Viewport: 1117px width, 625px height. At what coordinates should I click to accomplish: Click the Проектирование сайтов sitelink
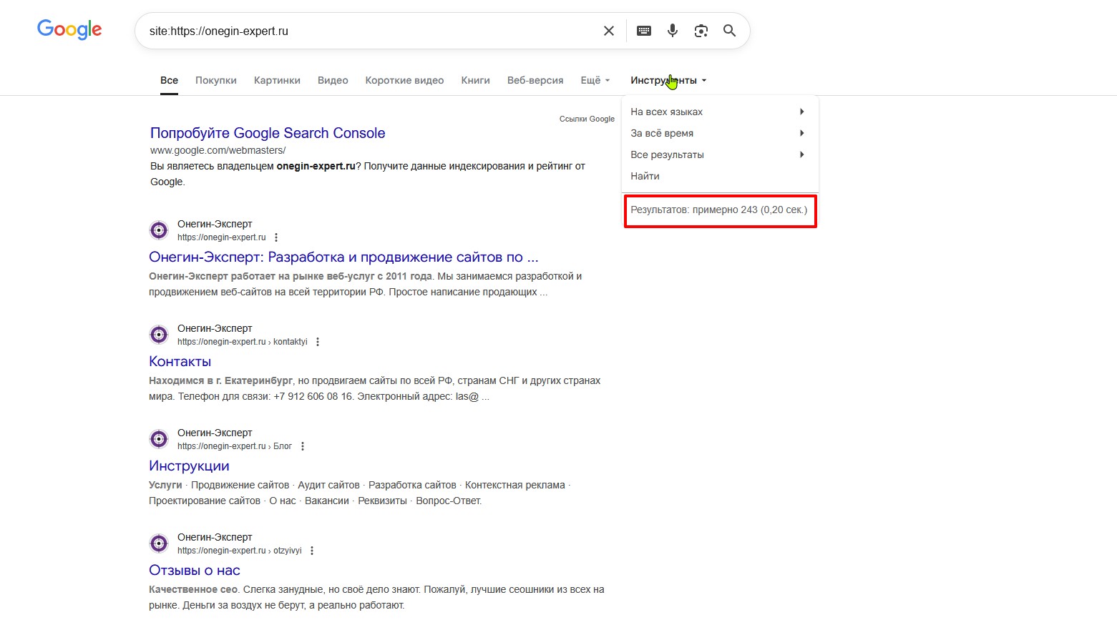click(x=205, y=501)
